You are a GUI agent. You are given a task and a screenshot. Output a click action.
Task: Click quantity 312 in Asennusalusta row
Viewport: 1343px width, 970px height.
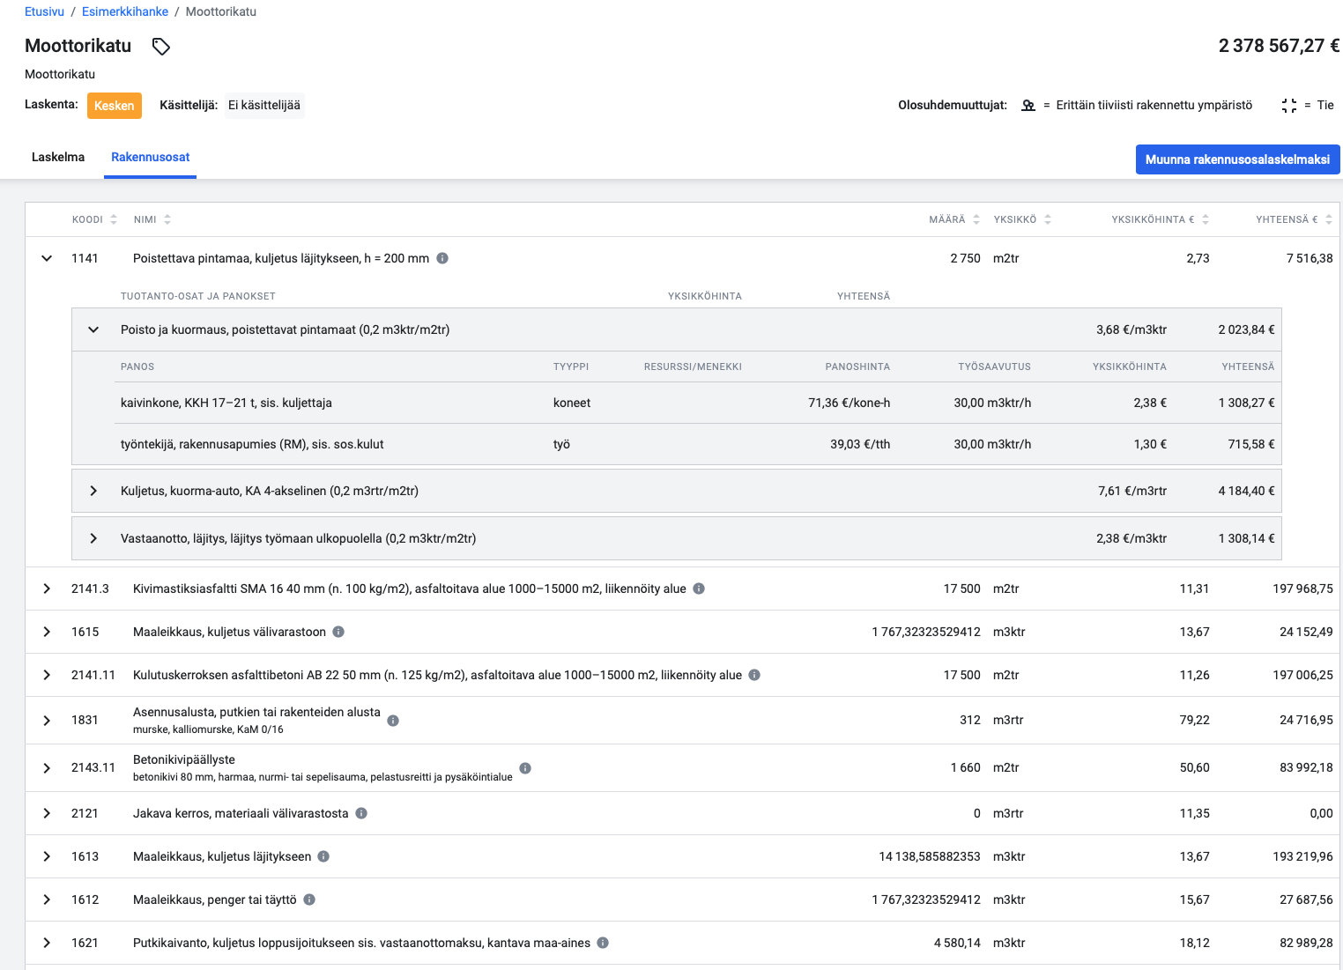coord(970,721)
